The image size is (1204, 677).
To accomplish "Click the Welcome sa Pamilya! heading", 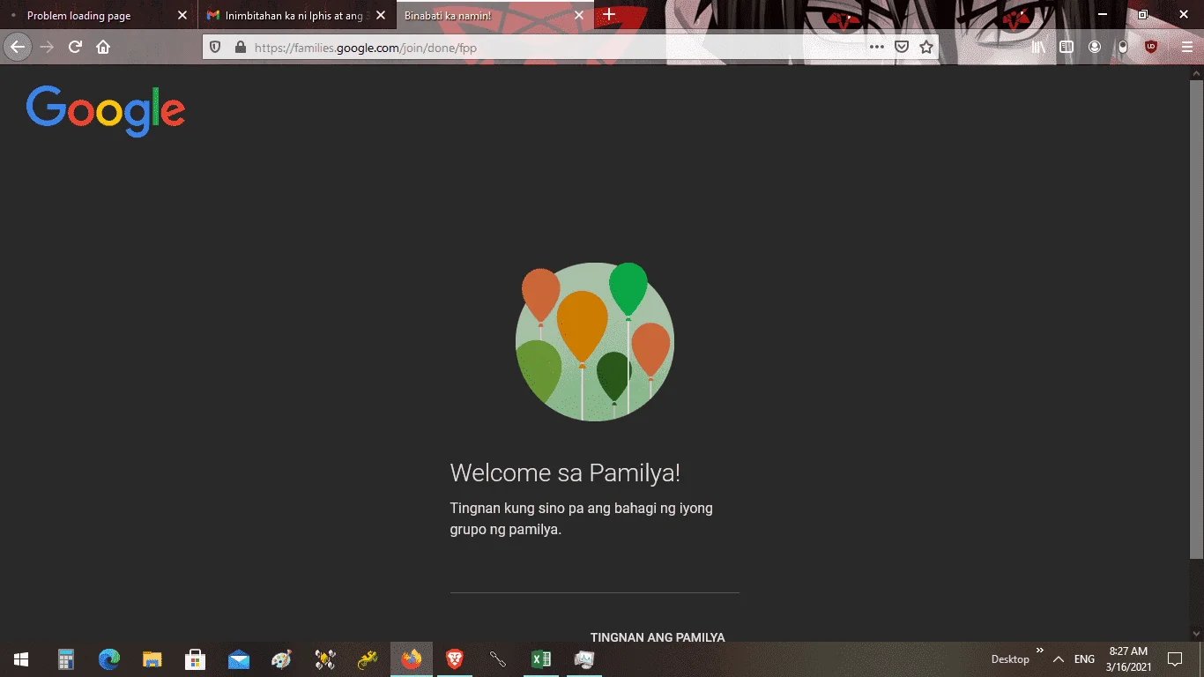I will click(565, 473).
